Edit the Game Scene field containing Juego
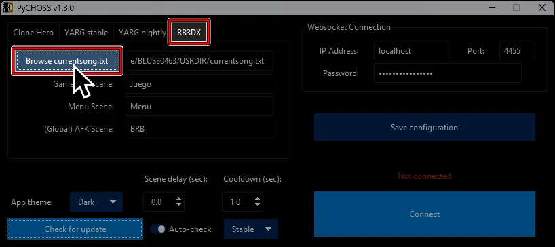 click(x=199, y=84)
